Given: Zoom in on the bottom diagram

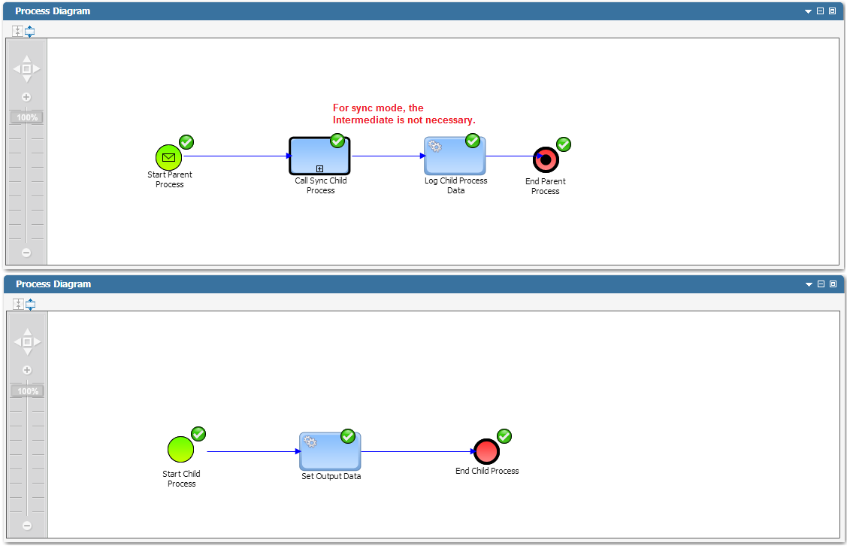Looking at the screenshot, I should 27,370.
